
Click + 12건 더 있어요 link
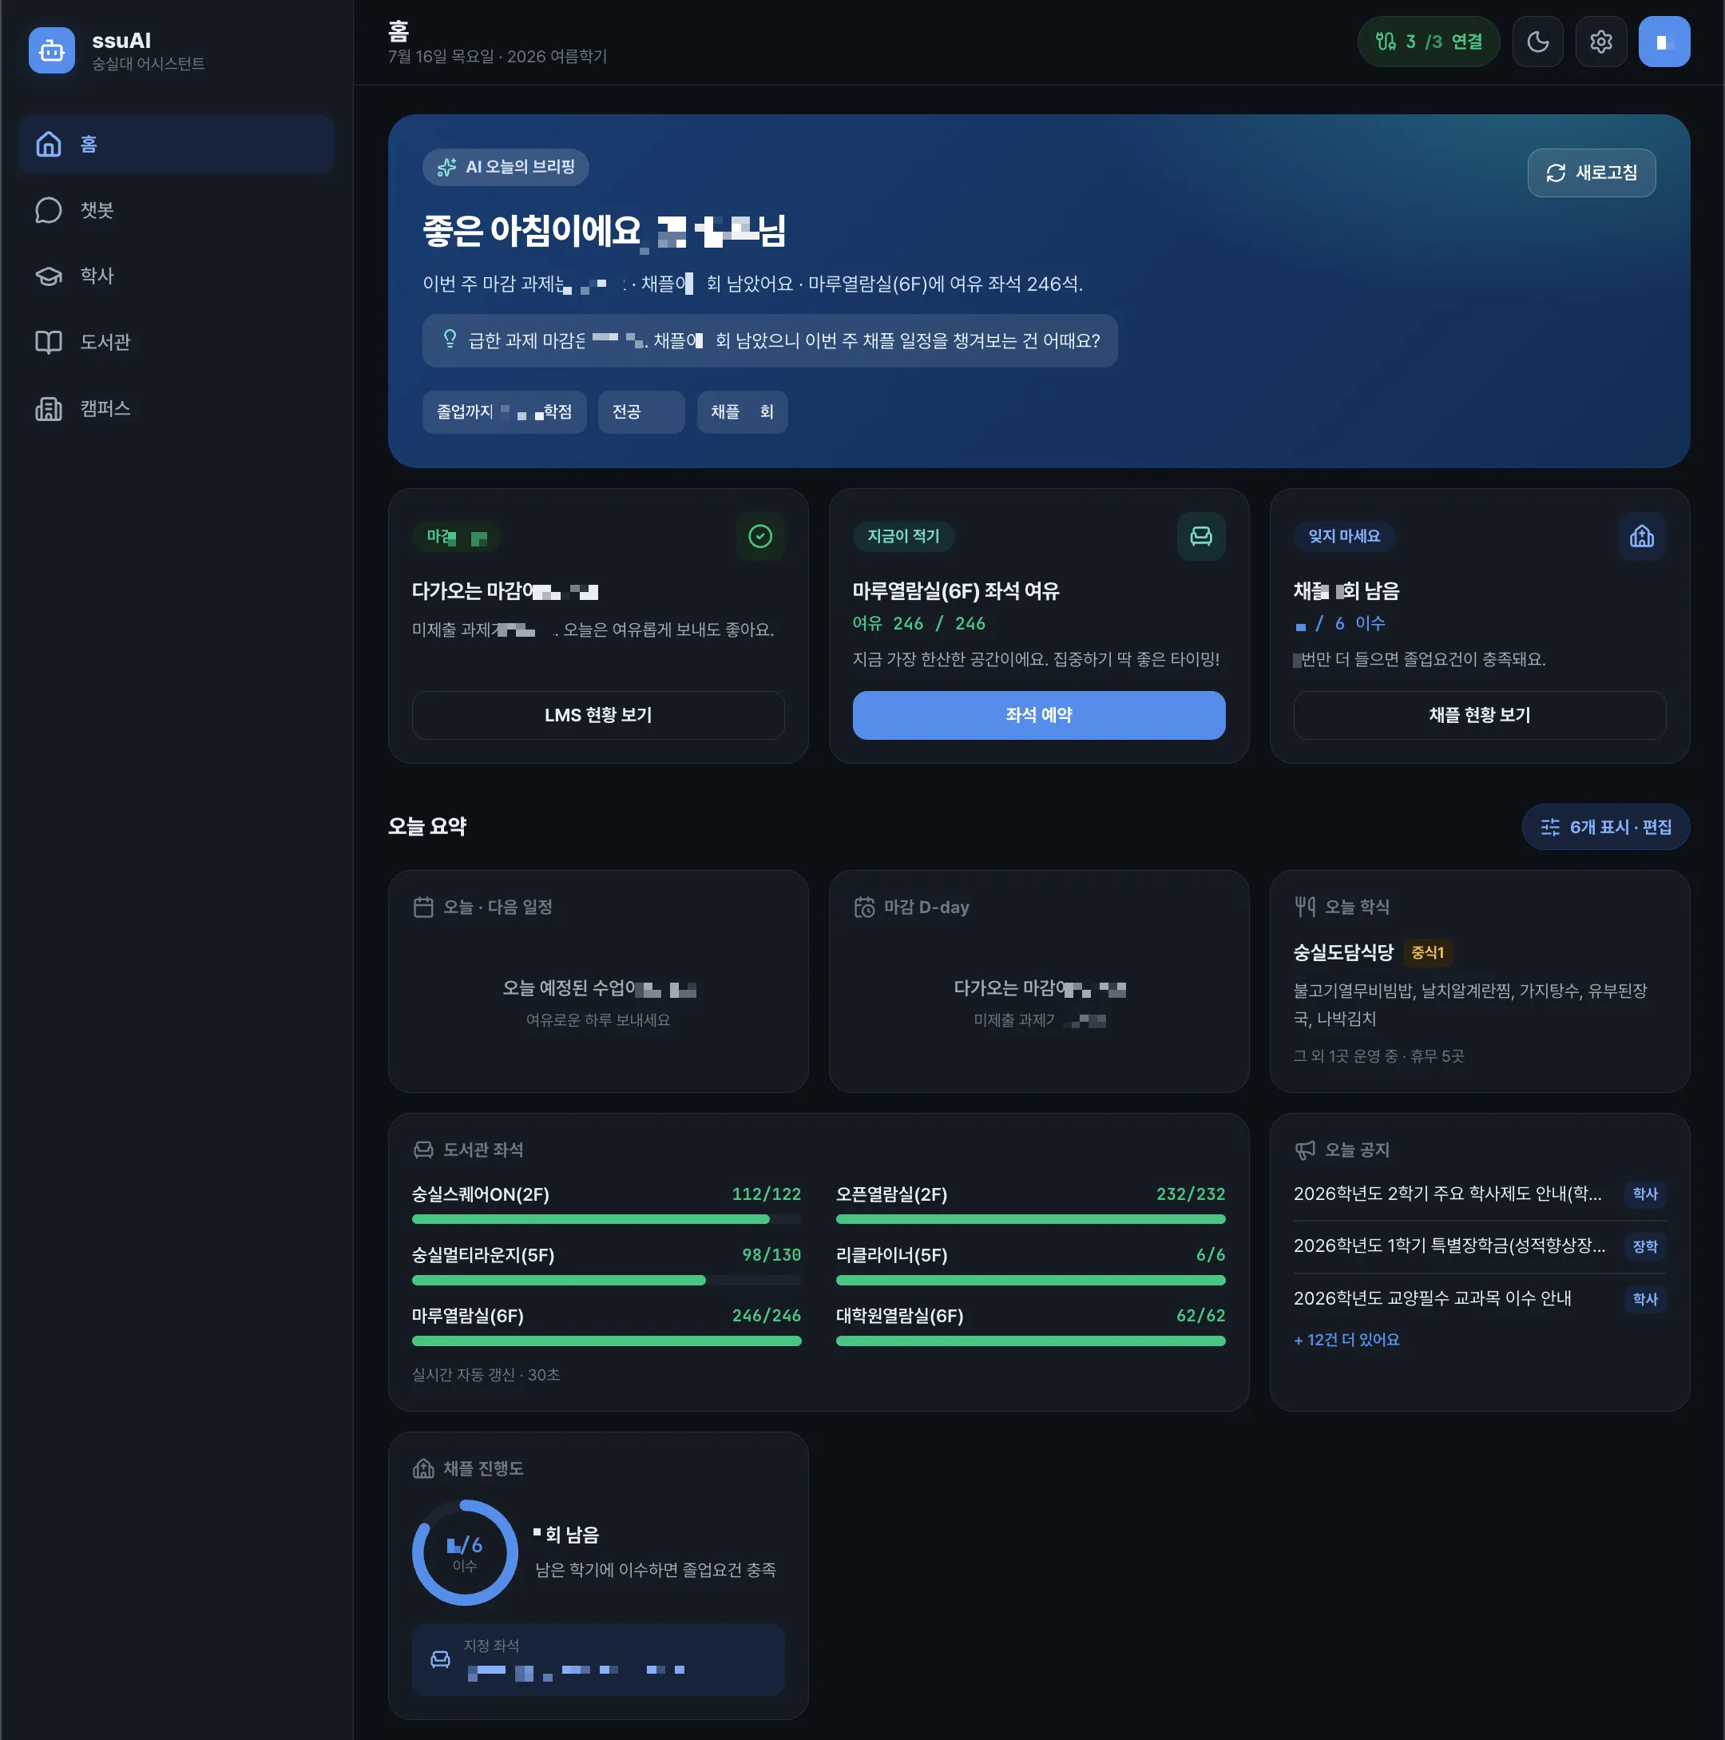click(x=1347, y=1340)
